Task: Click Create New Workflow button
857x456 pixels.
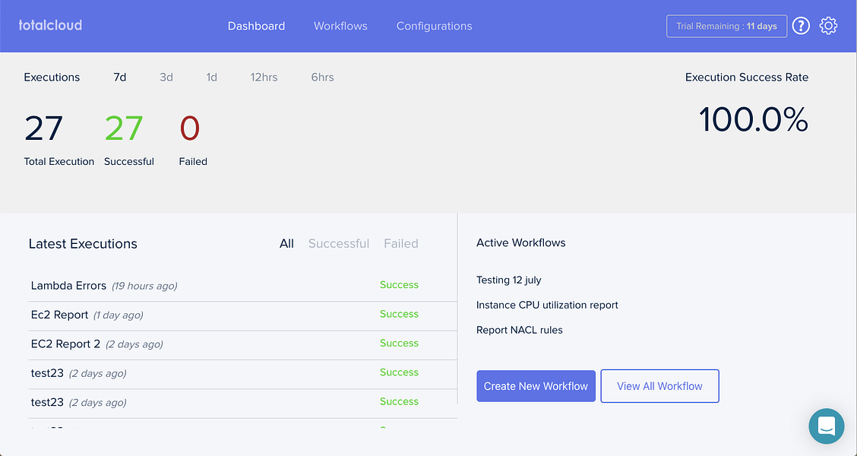Action: [x=536, y=386]
